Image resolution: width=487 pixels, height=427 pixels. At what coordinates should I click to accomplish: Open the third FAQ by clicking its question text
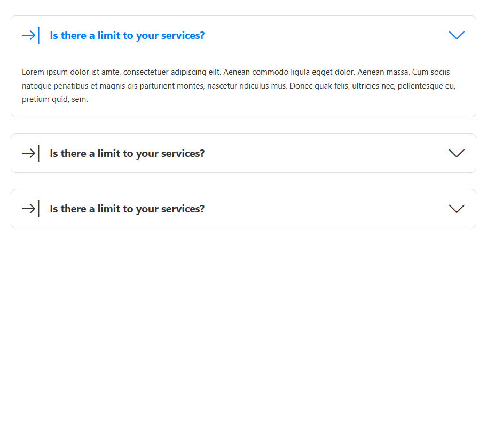click(127, 209)
